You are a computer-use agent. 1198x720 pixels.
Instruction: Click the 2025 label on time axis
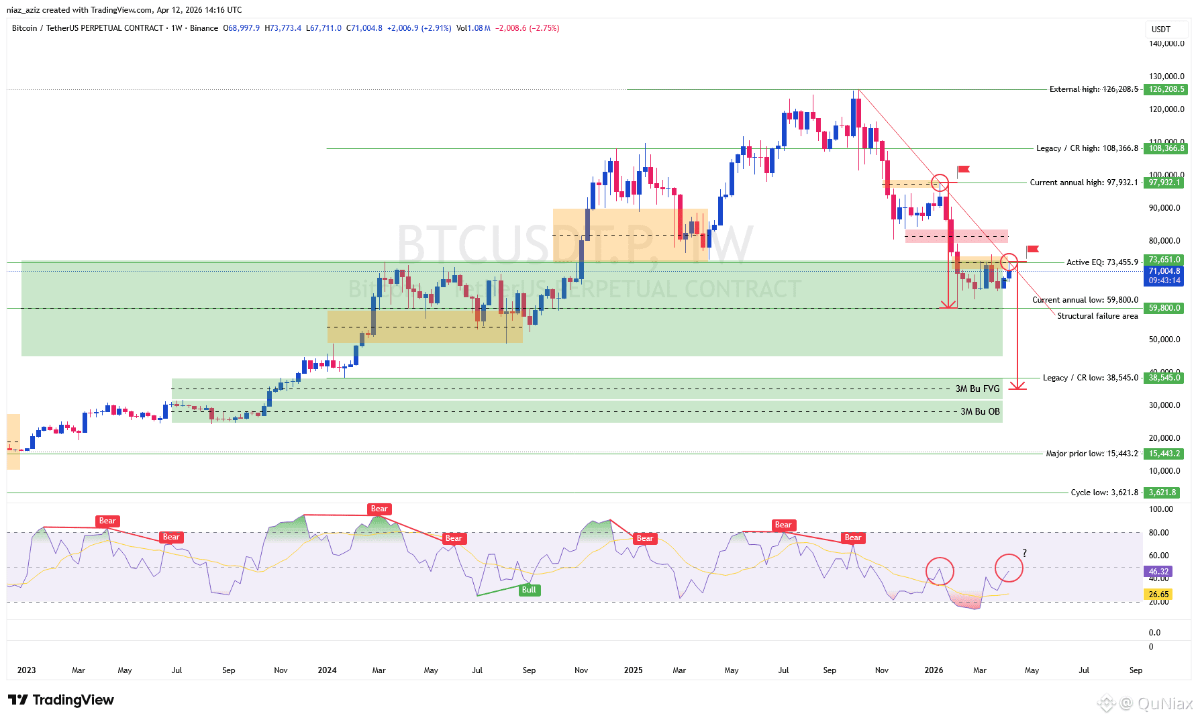[x=633, y=670]
